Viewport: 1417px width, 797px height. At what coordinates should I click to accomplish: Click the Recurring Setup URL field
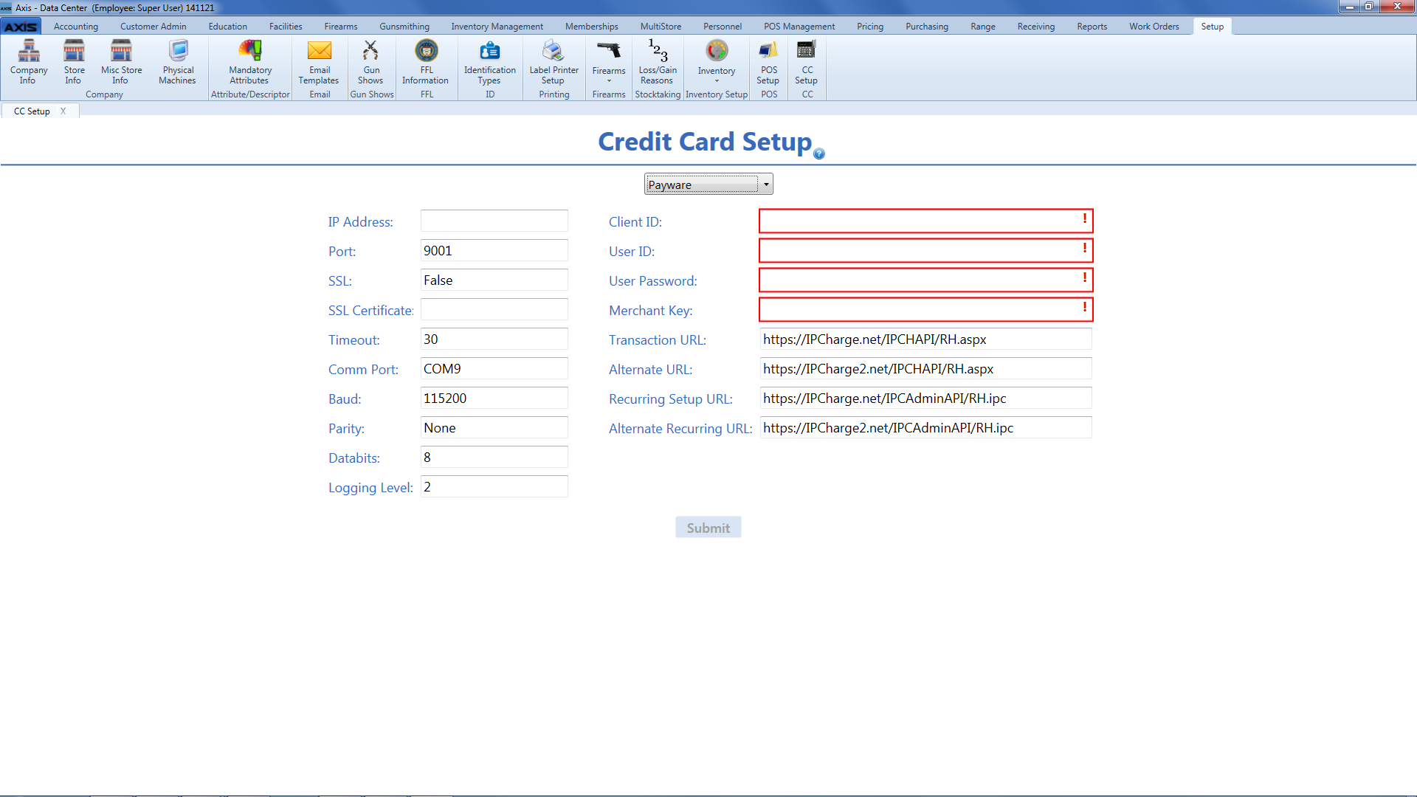926,398
